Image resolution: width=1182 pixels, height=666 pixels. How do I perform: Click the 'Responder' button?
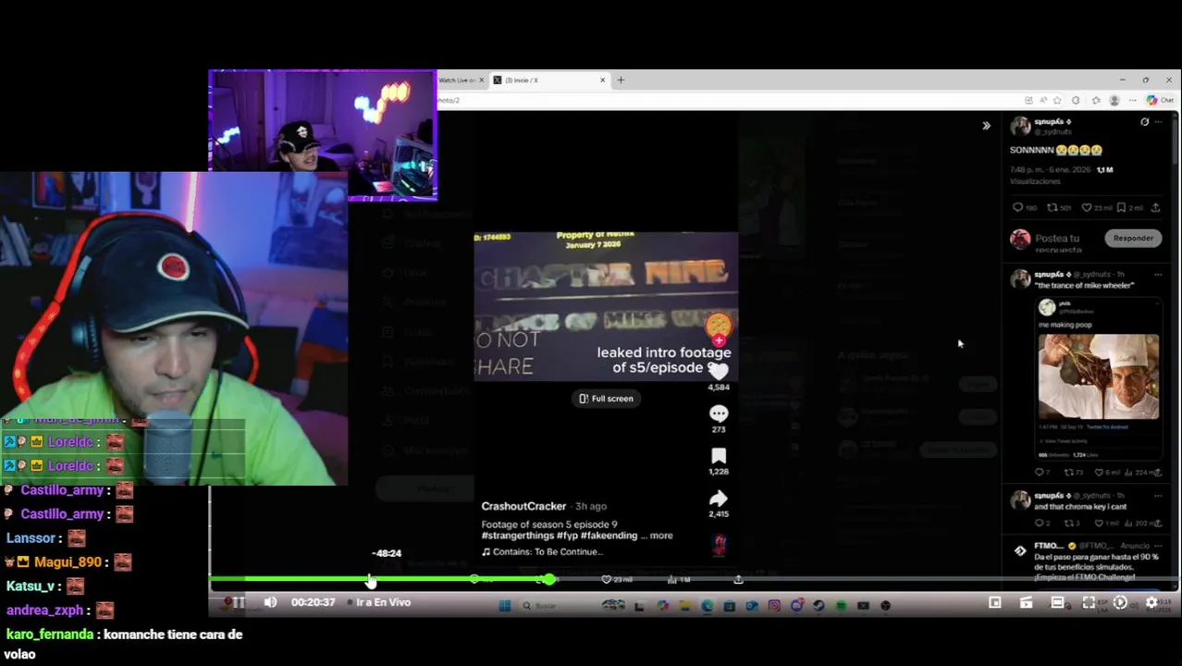click(x=1133, y=238)
